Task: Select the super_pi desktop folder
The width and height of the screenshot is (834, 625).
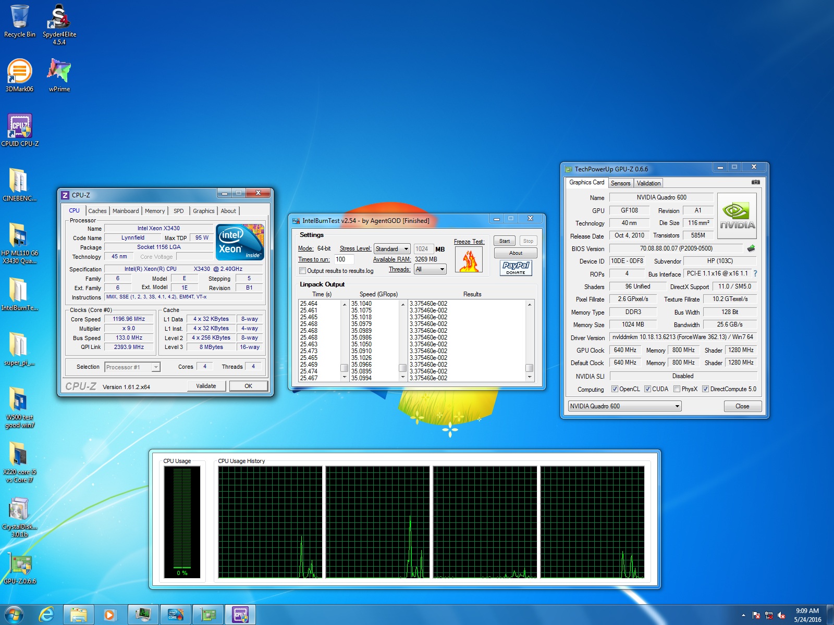Action: click(x=19, y=349)
